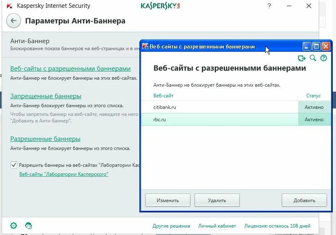Open settings gear icon at bottom left
The height and width of the screenshot is (235, 336).
coord(14,226)
